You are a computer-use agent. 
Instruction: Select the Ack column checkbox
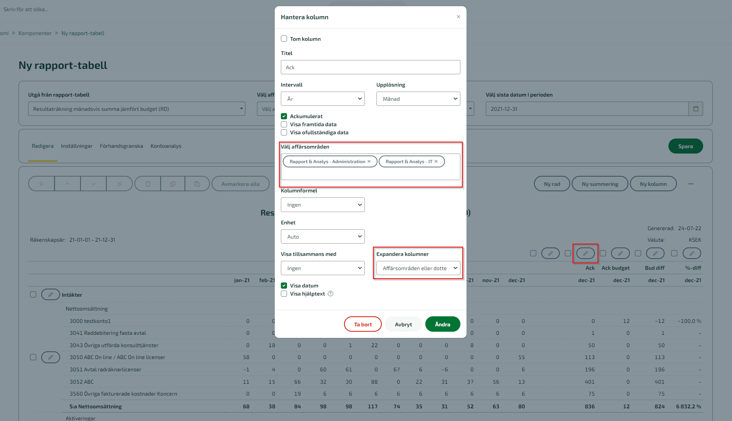pyautogui.click(x=568, y=253)
